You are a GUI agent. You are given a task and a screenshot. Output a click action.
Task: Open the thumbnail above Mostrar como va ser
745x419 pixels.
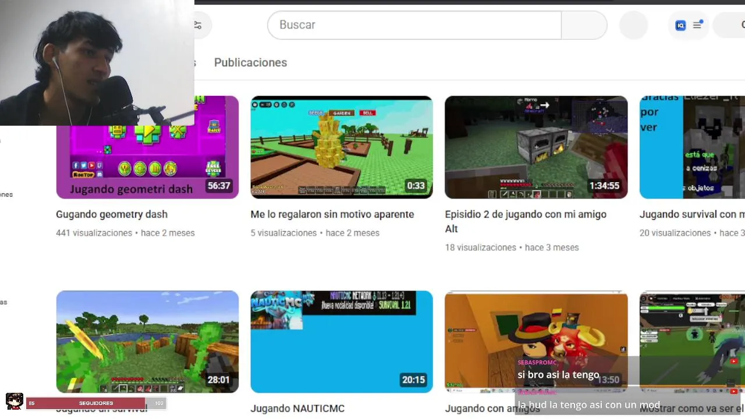692,342
